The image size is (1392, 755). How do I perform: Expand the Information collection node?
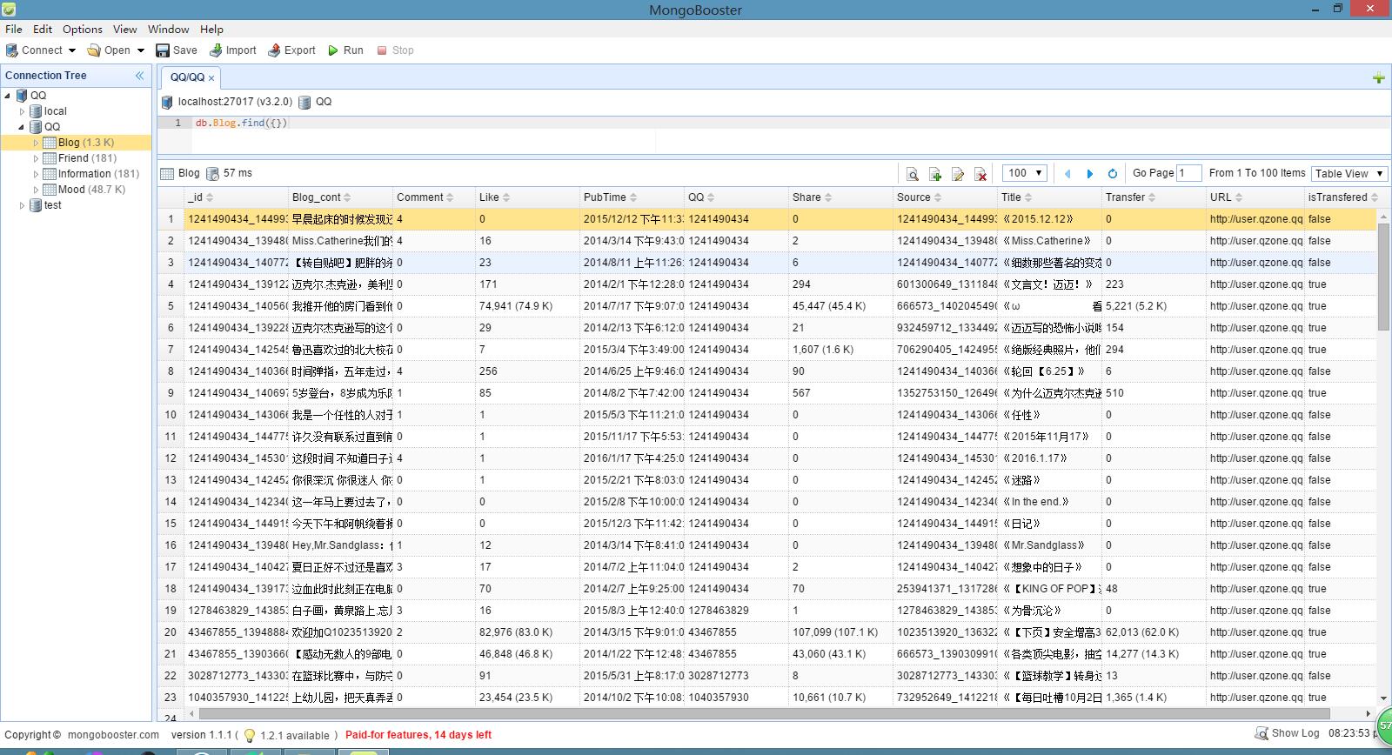point(36,174)
